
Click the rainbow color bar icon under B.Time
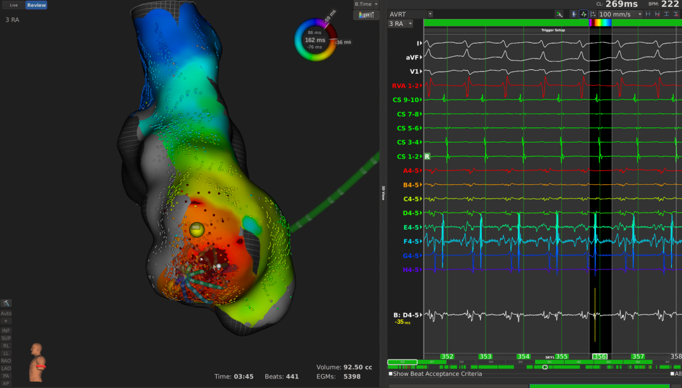point(366,15)
